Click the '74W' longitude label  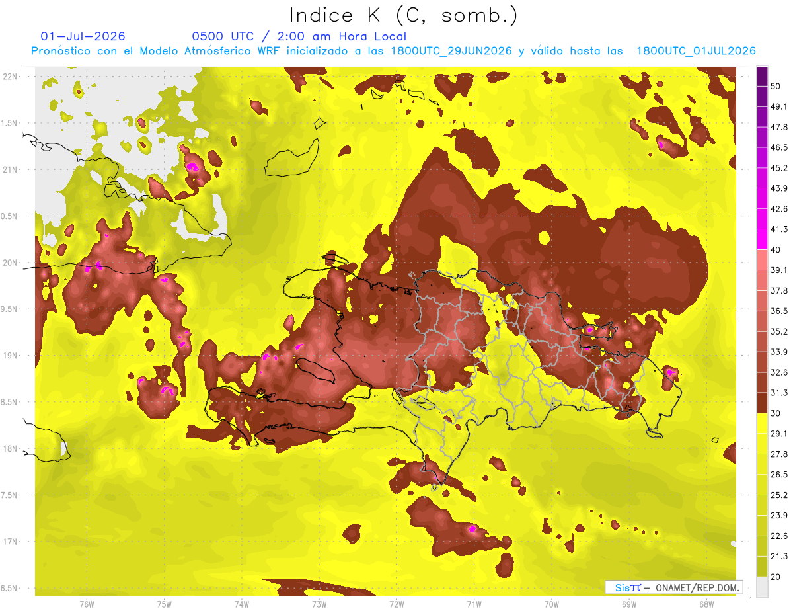(242, 604)
